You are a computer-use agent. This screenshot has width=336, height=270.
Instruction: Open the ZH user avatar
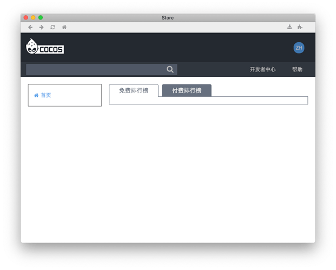[299, 48]
